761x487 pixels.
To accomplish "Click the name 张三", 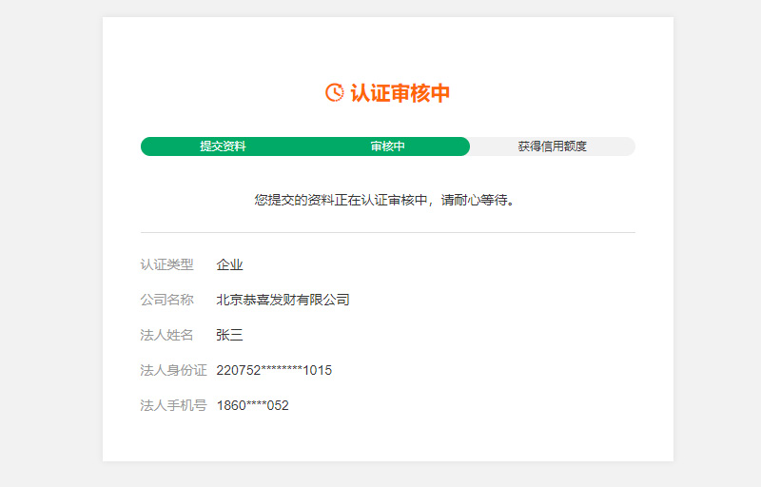I will tap(229, 335).
